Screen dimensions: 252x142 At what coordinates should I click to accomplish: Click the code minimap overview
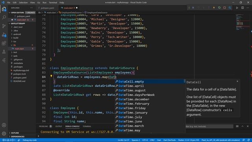pyautogui.click(x=243, y=22)
